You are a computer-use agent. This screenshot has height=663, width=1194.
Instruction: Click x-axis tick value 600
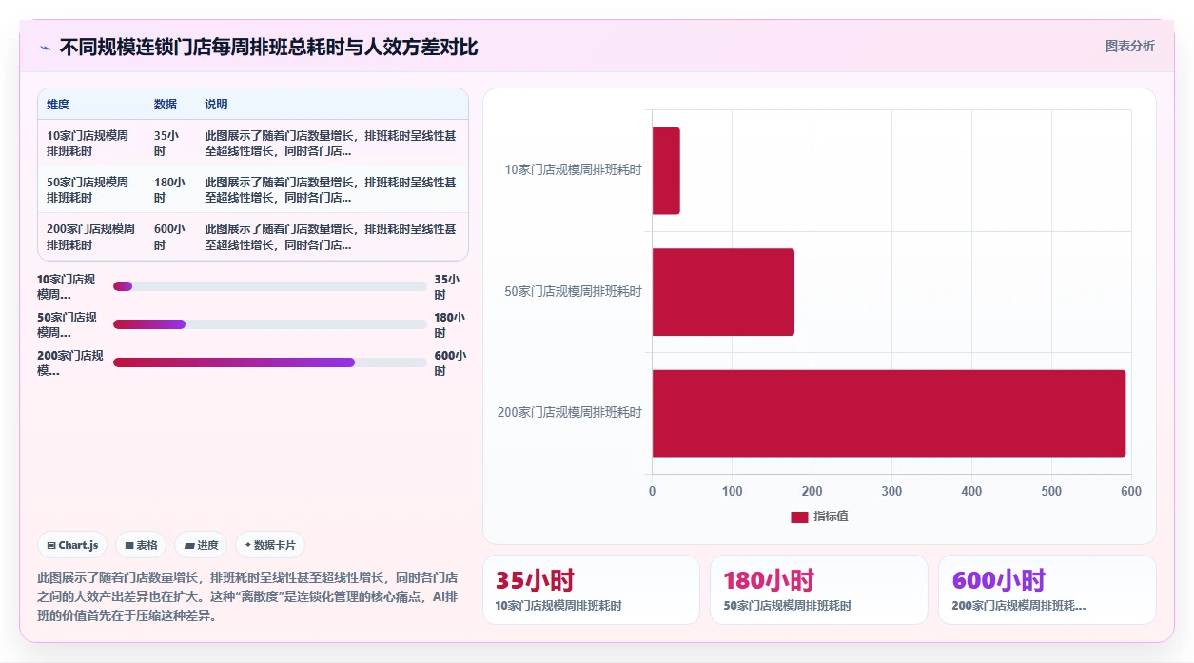[1131, 491]
